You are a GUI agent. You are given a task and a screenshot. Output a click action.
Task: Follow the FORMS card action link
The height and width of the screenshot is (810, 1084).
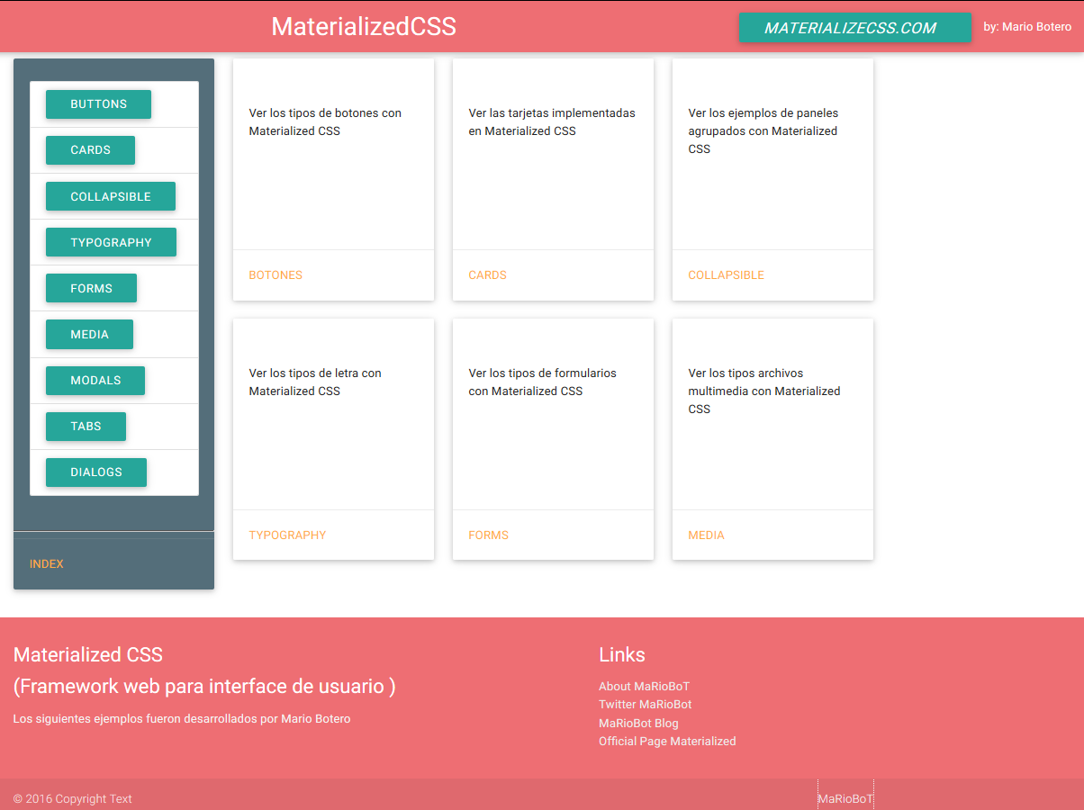pos(489,535)
